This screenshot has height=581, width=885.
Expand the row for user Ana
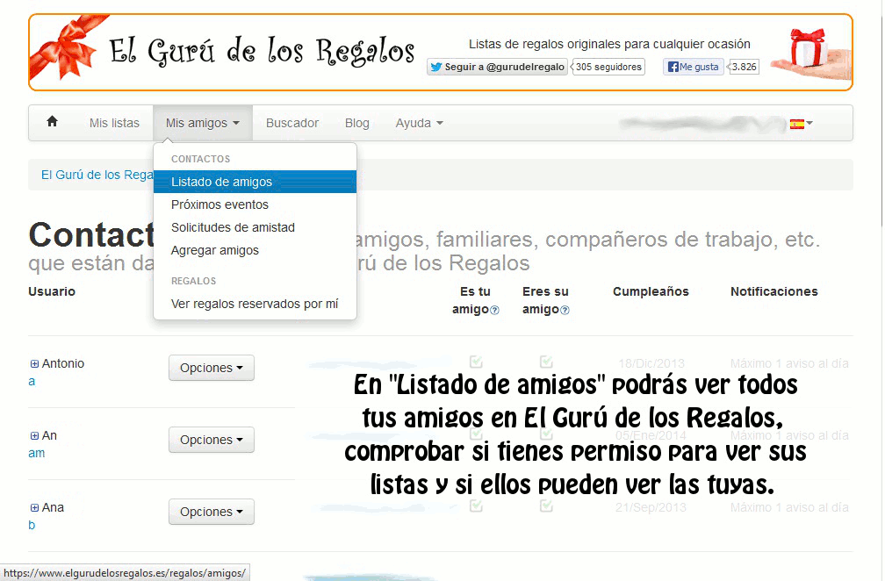[34, 508]
